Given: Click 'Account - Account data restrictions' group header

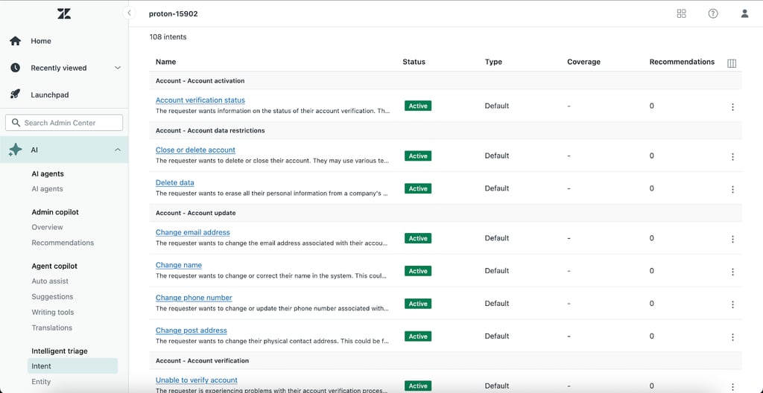Looking at the screenshot, I should click(x=210, y=130).
